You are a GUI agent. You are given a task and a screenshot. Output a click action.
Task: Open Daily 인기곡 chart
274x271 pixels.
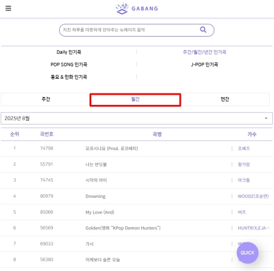tap(69, 52)
